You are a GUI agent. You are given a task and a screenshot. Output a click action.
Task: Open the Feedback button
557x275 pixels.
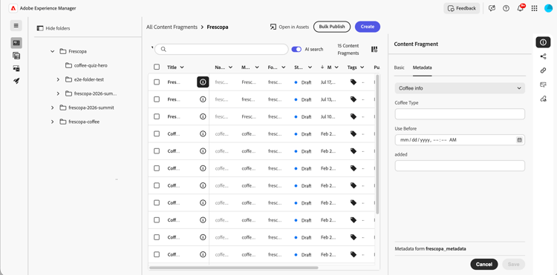(461, 8)
